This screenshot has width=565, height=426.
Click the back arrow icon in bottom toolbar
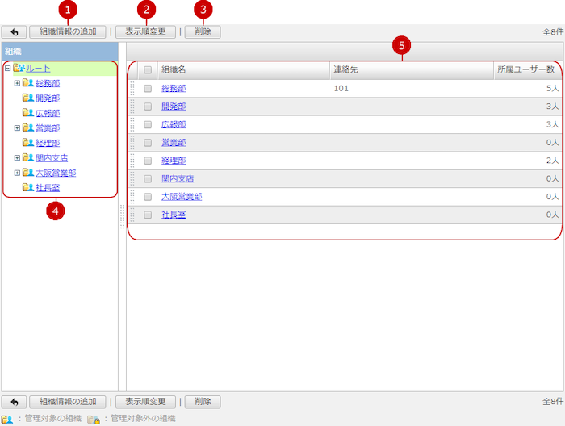click(14, 402)
